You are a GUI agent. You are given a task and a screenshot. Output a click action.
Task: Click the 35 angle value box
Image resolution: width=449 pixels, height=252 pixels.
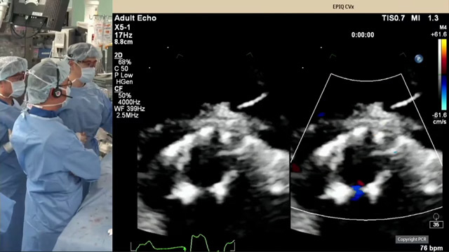[x=436, y=225]
